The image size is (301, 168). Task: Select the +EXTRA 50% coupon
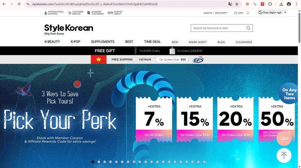pyautogui.click(x=277, y=120)
